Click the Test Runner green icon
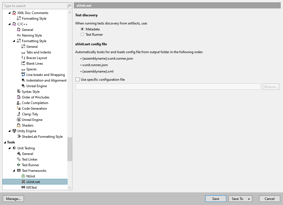The height and width of the screenshot is (205, 283). (x=19, y=165)
